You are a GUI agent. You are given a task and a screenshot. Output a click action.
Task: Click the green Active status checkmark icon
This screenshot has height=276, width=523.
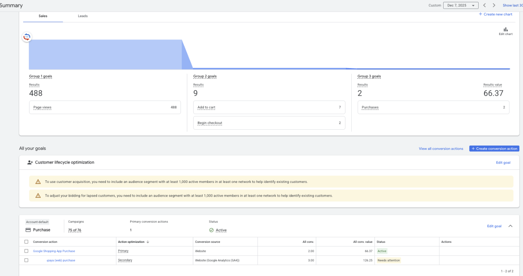click(x=212, y=230)
